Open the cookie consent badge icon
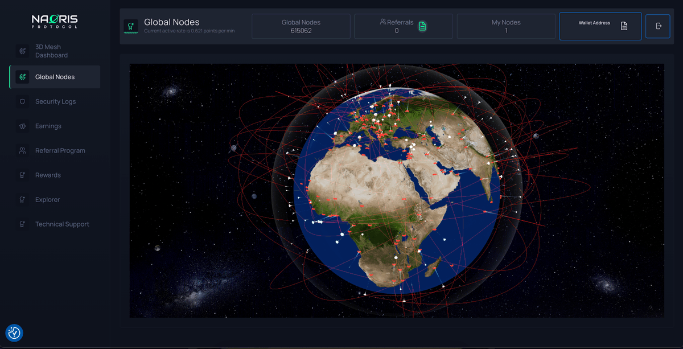 tap(14, 333)
